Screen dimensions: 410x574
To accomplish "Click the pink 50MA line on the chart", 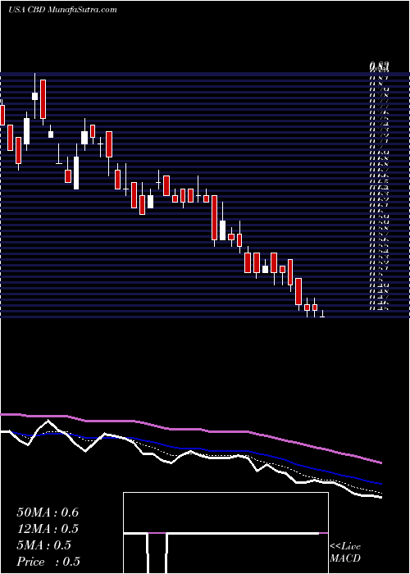I will click(x=190, y=429).
